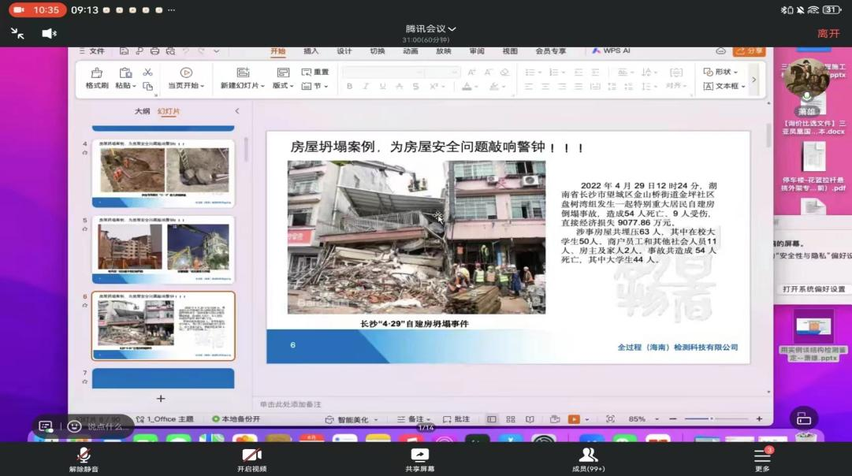The height and width of the screenshot is (476, 852).
Task: Open WPS AI from the ribbon
Action: coord(616,50)
